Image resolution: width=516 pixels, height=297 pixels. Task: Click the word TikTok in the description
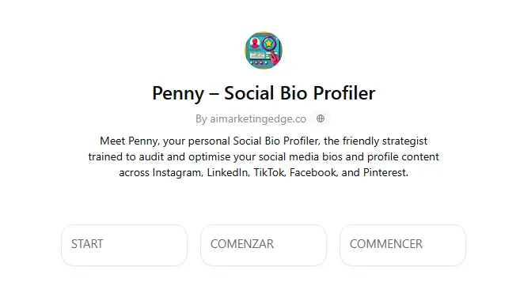point(269,172)
